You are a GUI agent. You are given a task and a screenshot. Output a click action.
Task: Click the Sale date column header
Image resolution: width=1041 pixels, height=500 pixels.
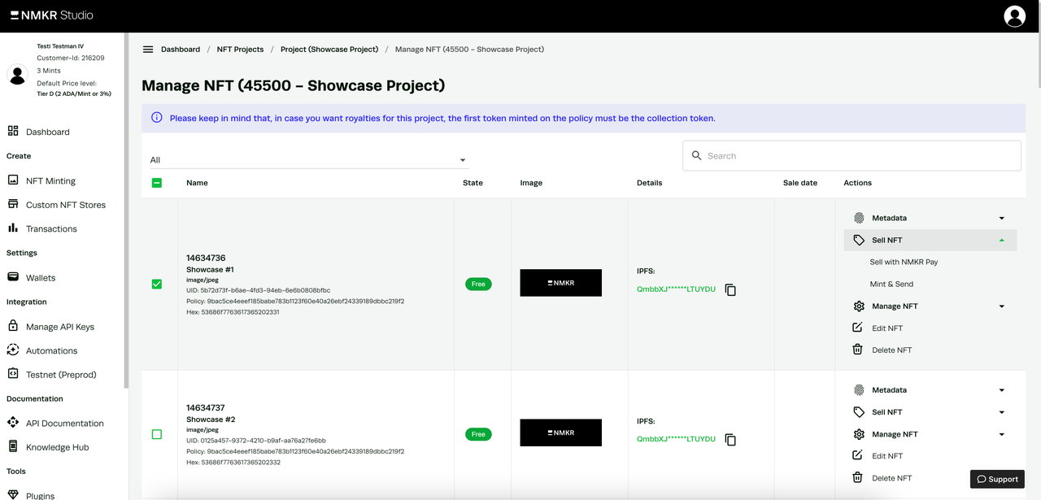[x=800, y=183]
